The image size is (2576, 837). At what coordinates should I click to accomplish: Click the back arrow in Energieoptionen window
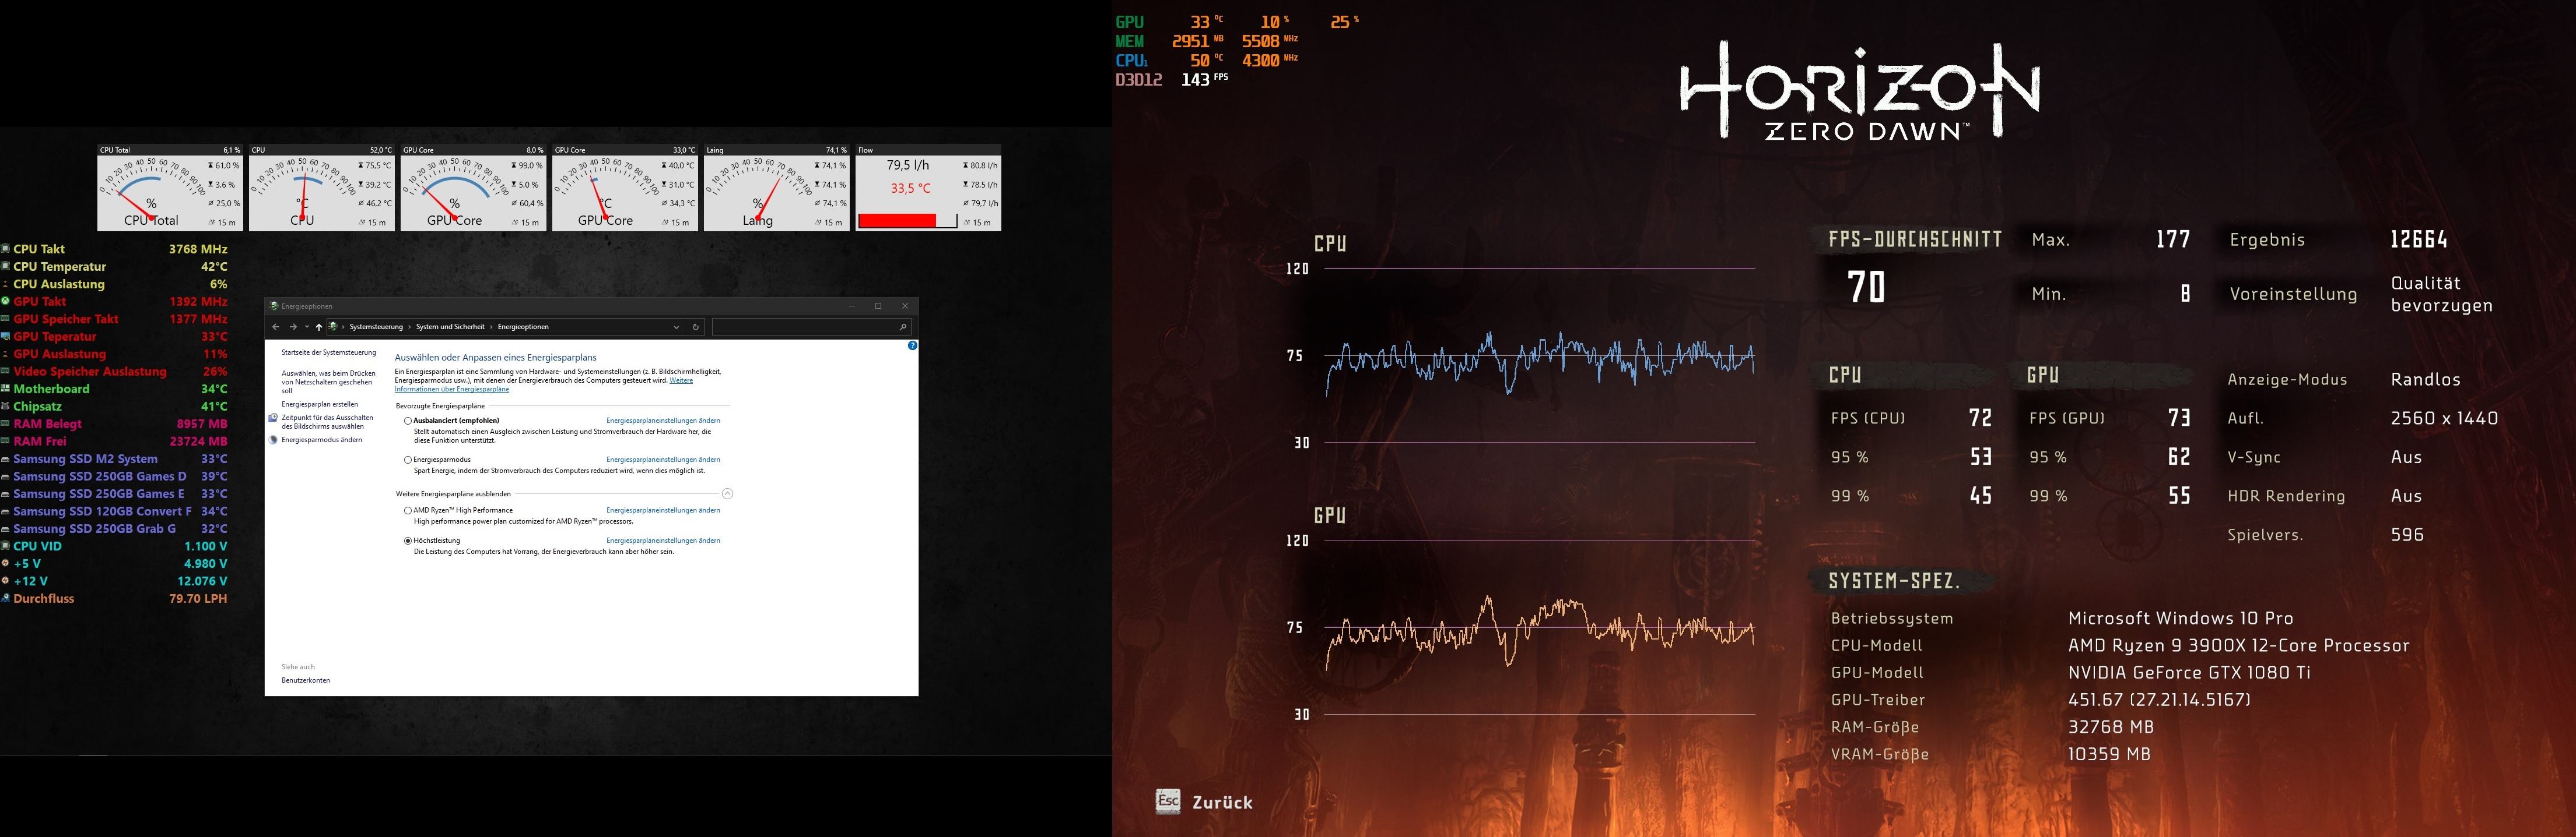click(x=276, y=327)
